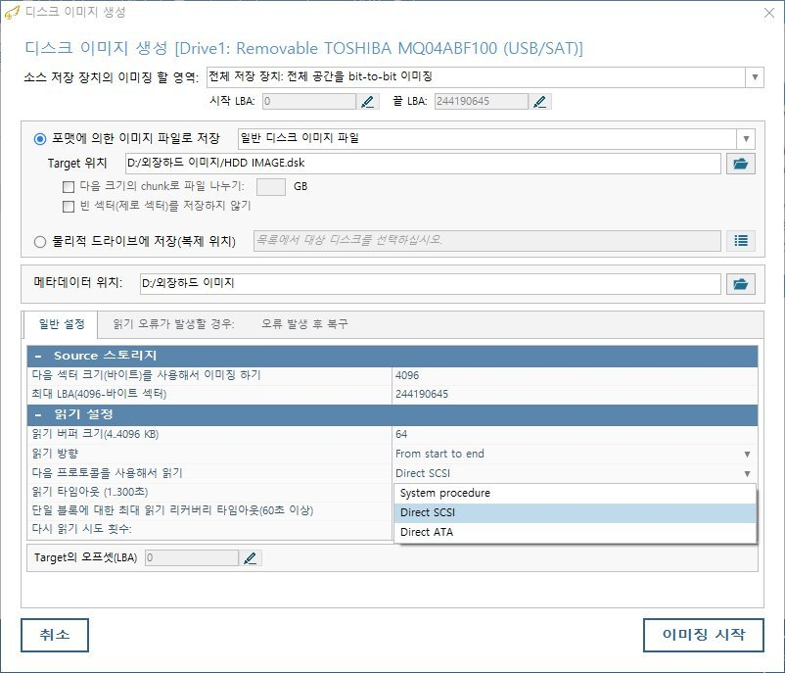785x673 pixels.
Task: Close the Direct SCSI protocol dropdown arrow
Action: click(747, 473)
